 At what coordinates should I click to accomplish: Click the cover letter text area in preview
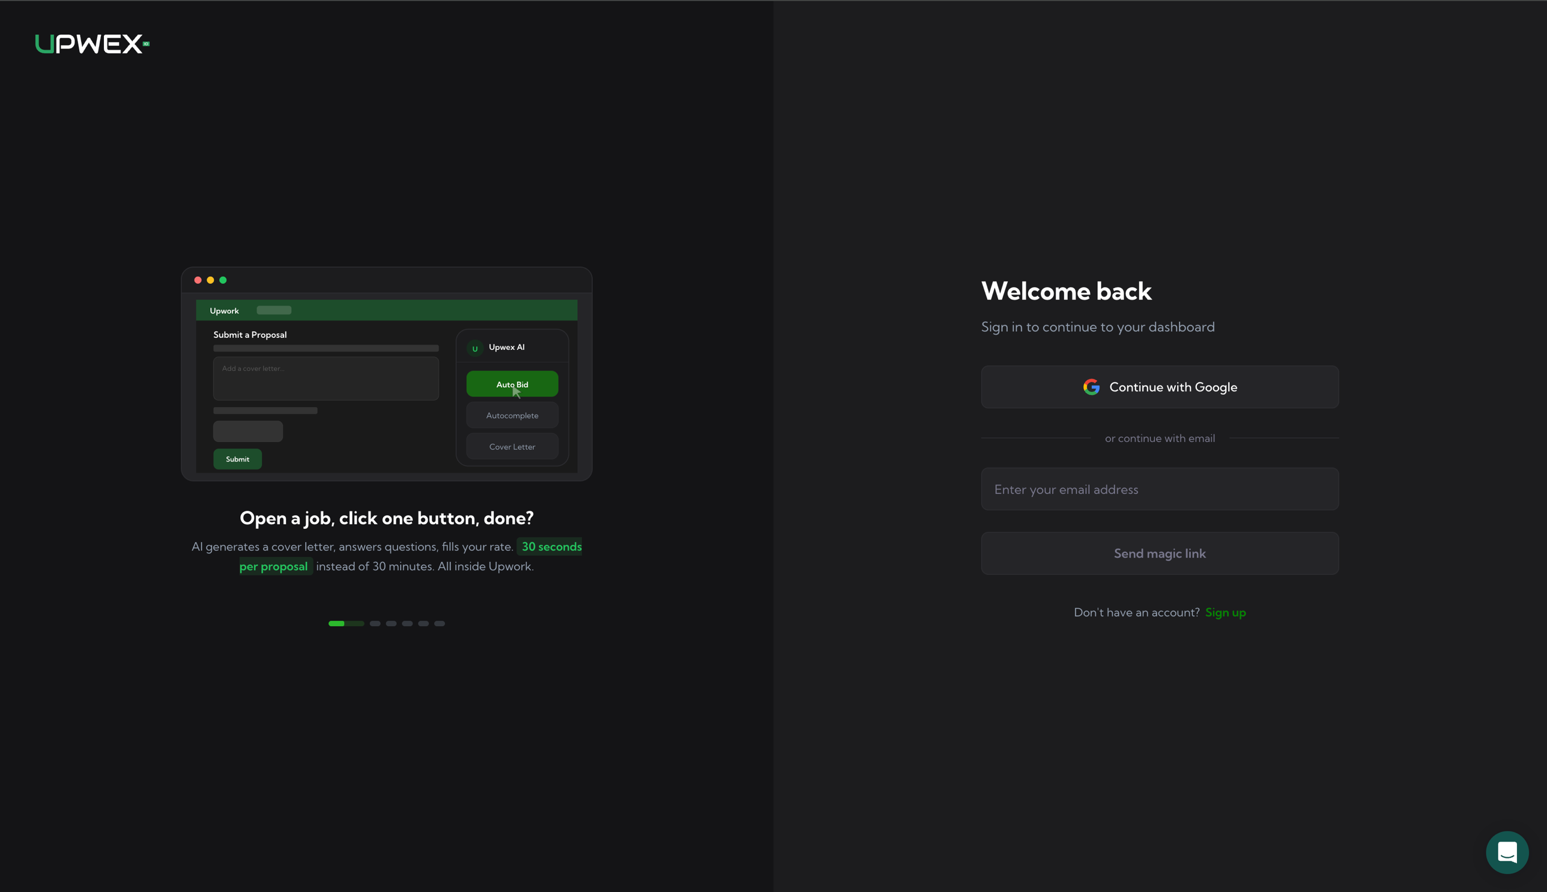click(326, 379)
